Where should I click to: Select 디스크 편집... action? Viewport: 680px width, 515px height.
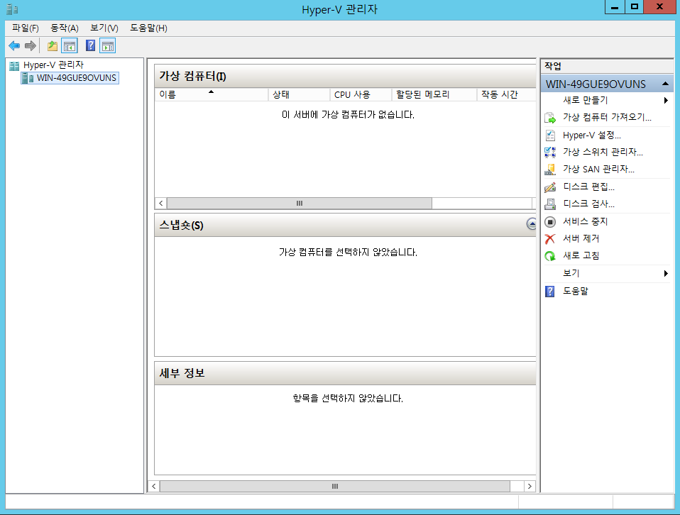pyautogui.click(x=588, y=187)
